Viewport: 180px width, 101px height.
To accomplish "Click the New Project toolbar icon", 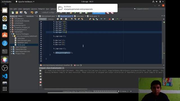I will click(17, 12).
